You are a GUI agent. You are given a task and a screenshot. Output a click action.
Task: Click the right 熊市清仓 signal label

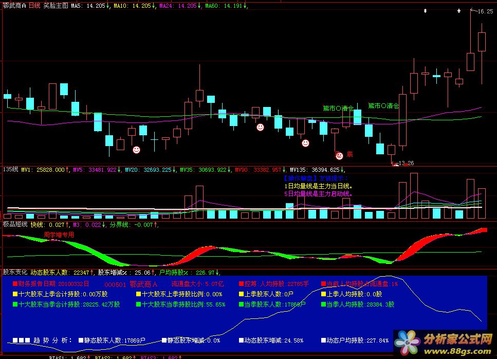click(x=383, y=105)
